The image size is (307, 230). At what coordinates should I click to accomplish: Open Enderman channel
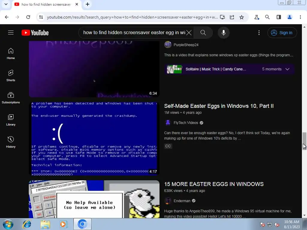pyautogui.click(x=182, y=201)
